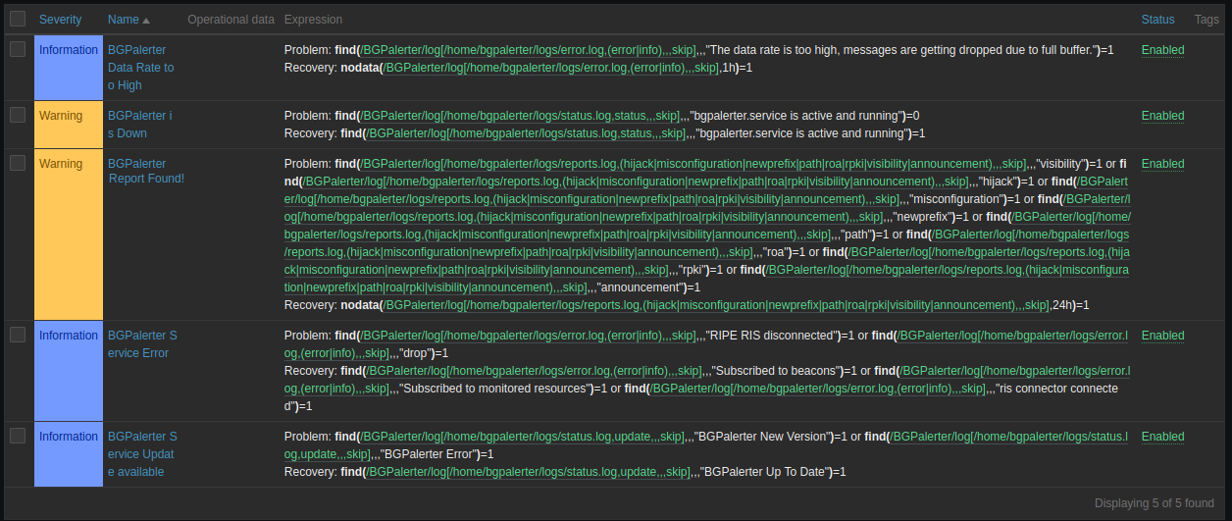The image size is (1232, 521).
Task: Open the BGPalerter Report Found! trigger
Action: pyautogui.click(x=145, y=172)
